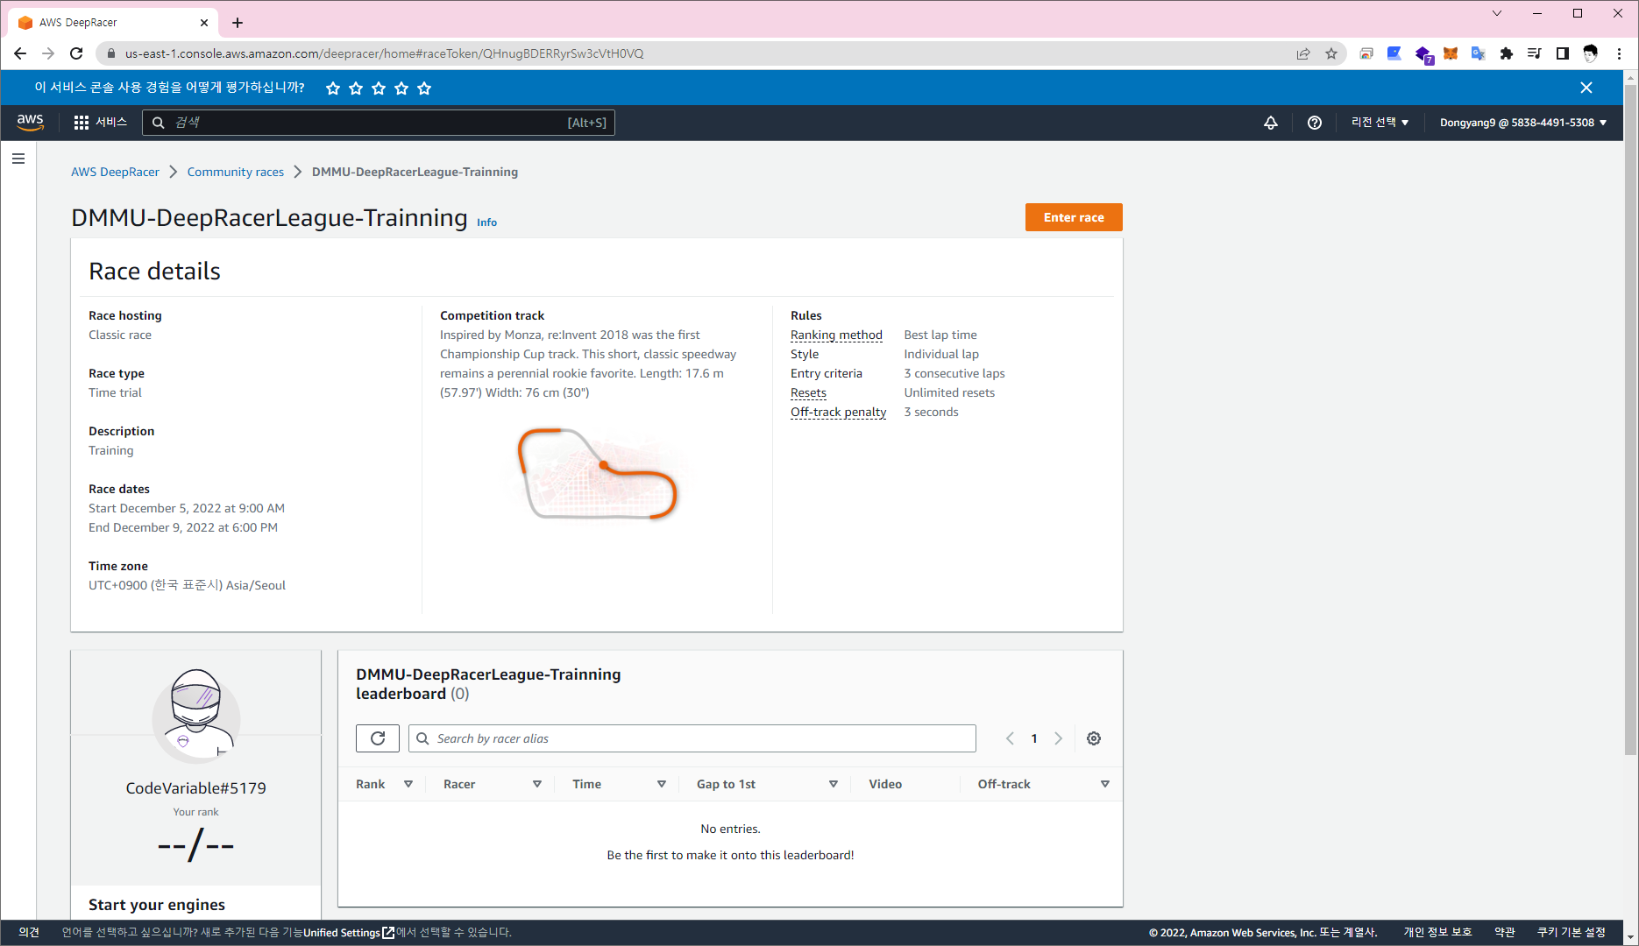Refresh the leaderboard table
1639x946 pixels.
378,738
